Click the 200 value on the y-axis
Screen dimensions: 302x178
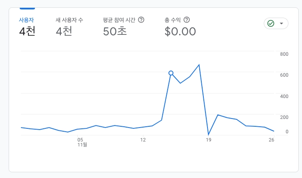click(284, 117)
